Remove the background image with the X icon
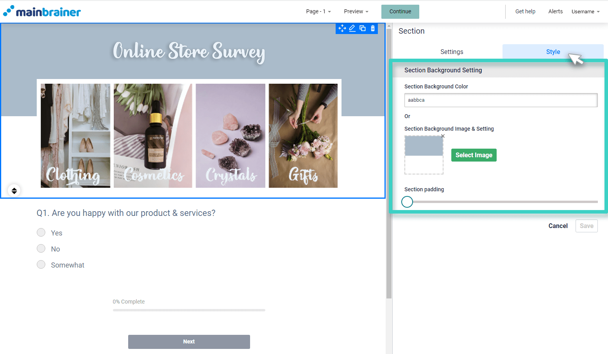The height and width of the screenshot is (354, 608). pos(443,136)
